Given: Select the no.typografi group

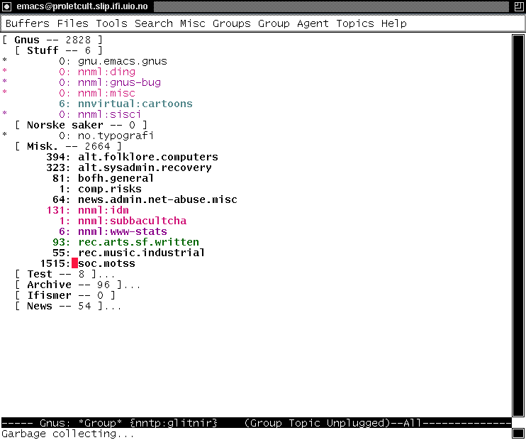Looking at the screenshot, I should [116, 136].
